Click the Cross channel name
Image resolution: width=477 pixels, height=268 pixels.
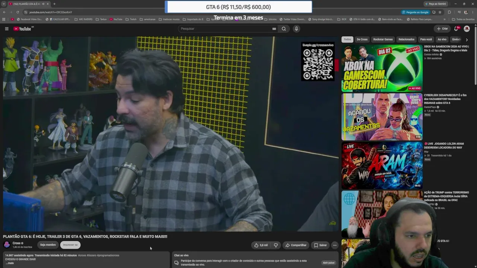(16, 243)
